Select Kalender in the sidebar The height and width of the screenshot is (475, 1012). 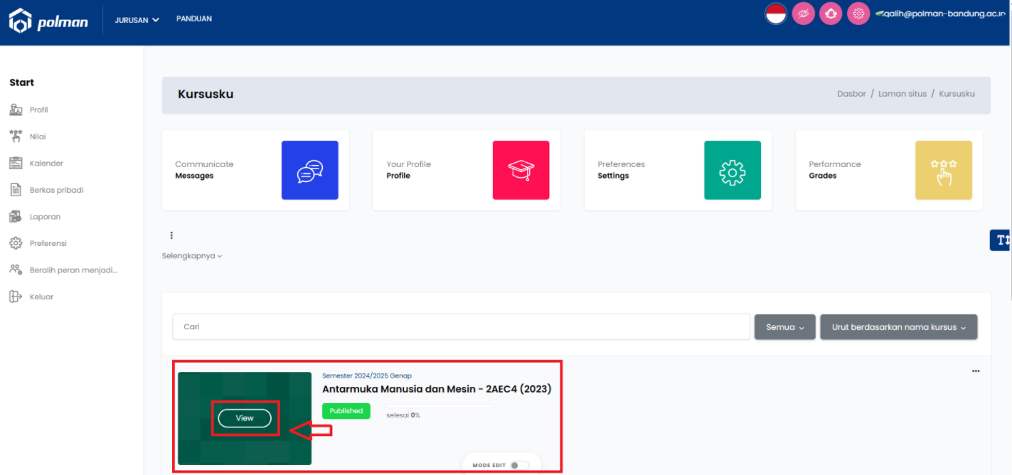tap(46, 164)
